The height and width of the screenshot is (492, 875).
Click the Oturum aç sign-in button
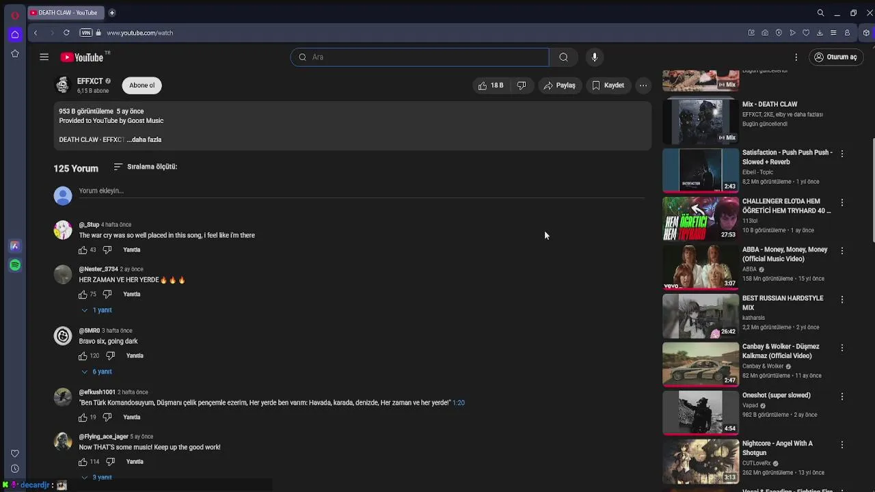(x=835, y=57)
